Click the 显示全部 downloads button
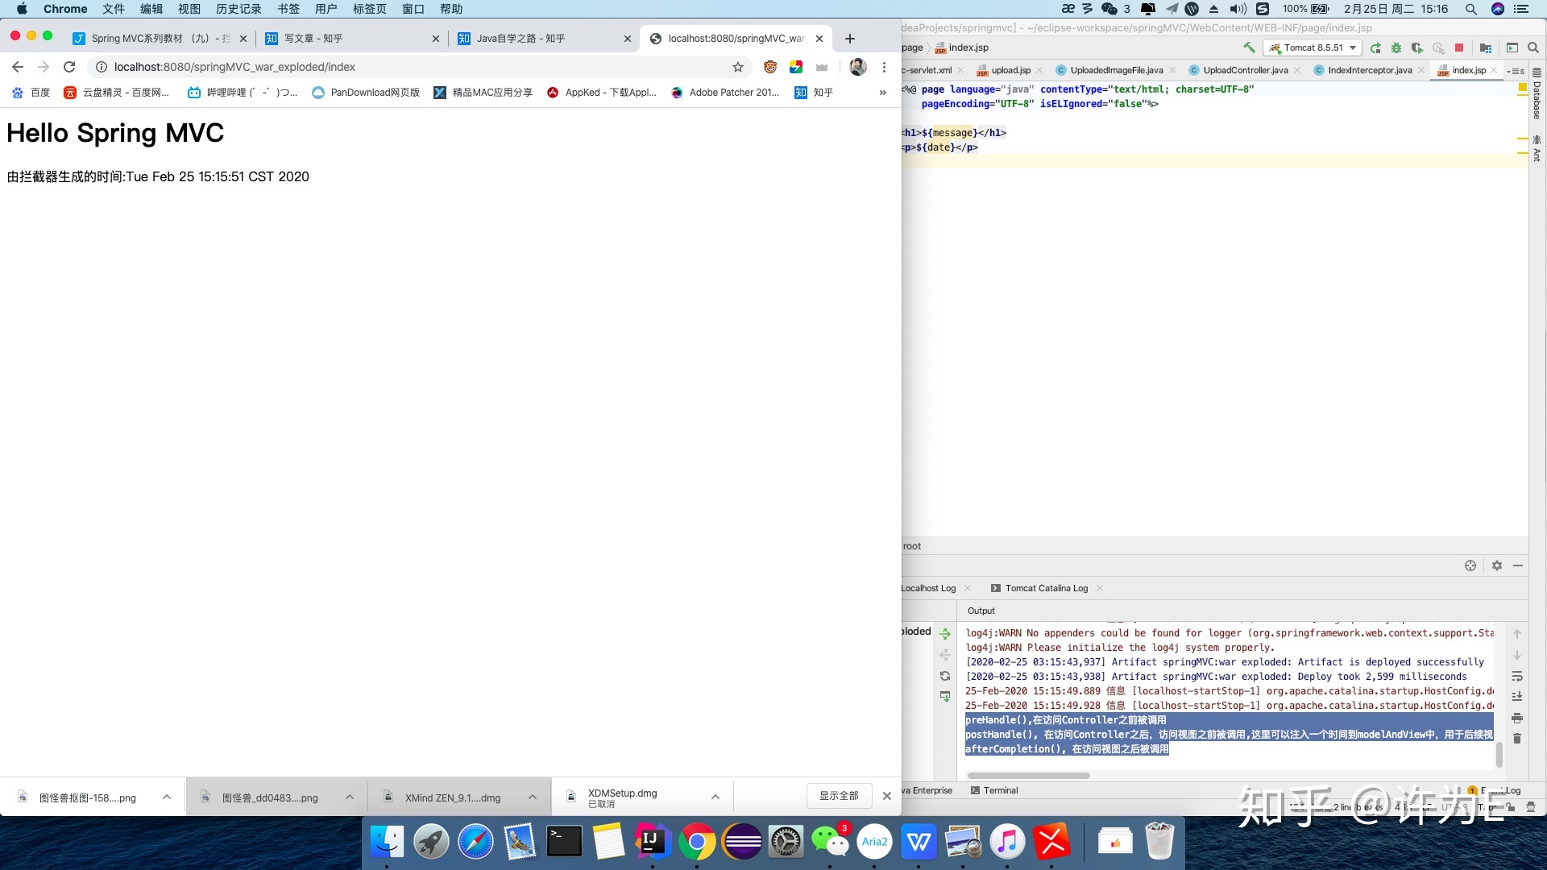The width and height of the screenshot is (1547, 870). pos(838,796)
